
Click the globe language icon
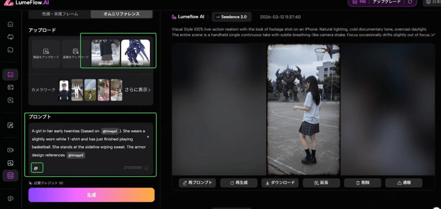click(x=429, y=2)
